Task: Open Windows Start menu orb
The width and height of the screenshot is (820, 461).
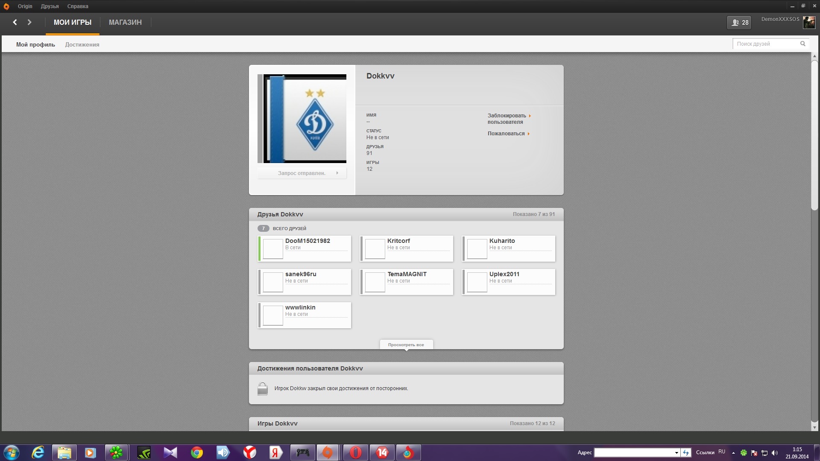Action: [x=12, y=452]
